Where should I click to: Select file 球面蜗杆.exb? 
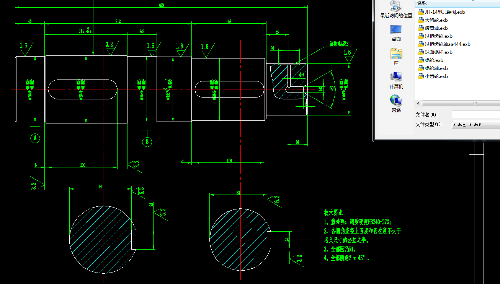point(435,52)
